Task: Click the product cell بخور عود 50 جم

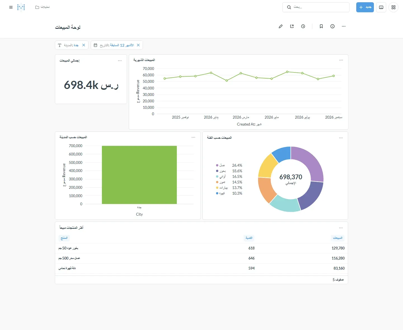Action: click(68, 248)
